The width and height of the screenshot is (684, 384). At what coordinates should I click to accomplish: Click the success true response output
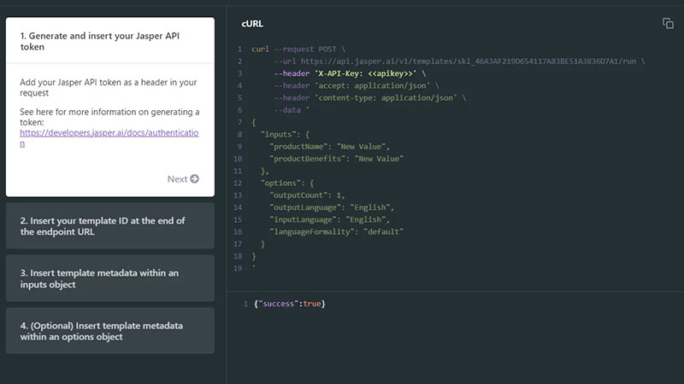point(290,304)
